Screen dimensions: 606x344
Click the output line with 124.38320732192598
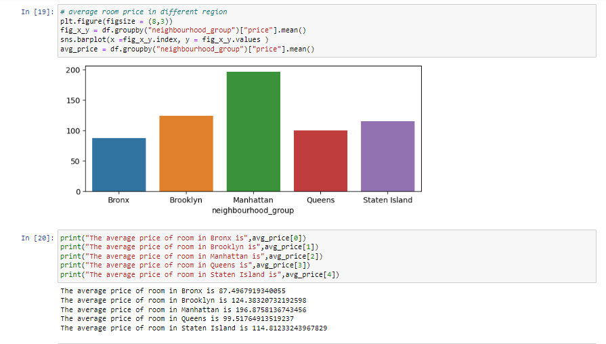pyautogui.click(x=183, y=301)
